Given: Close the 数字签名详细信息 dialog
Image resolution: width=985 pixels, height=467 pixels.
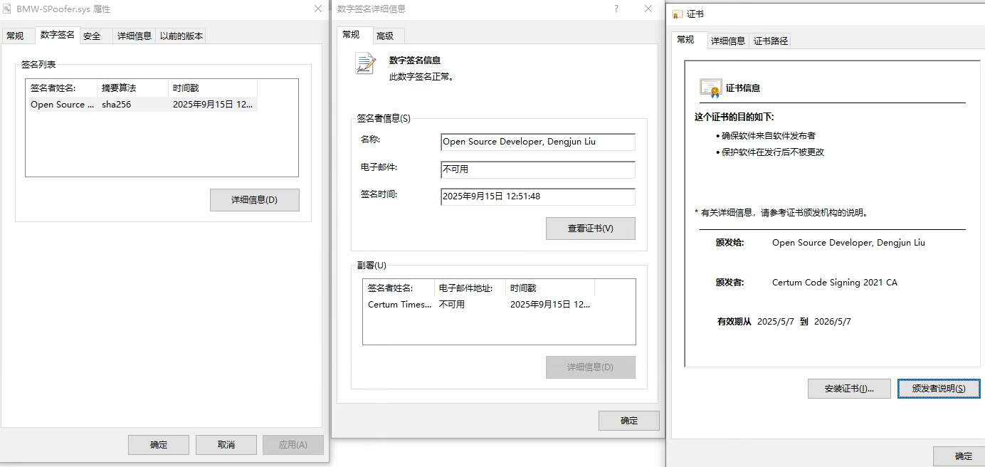Looking at the screenshot, I should click(x=648, y=9).
